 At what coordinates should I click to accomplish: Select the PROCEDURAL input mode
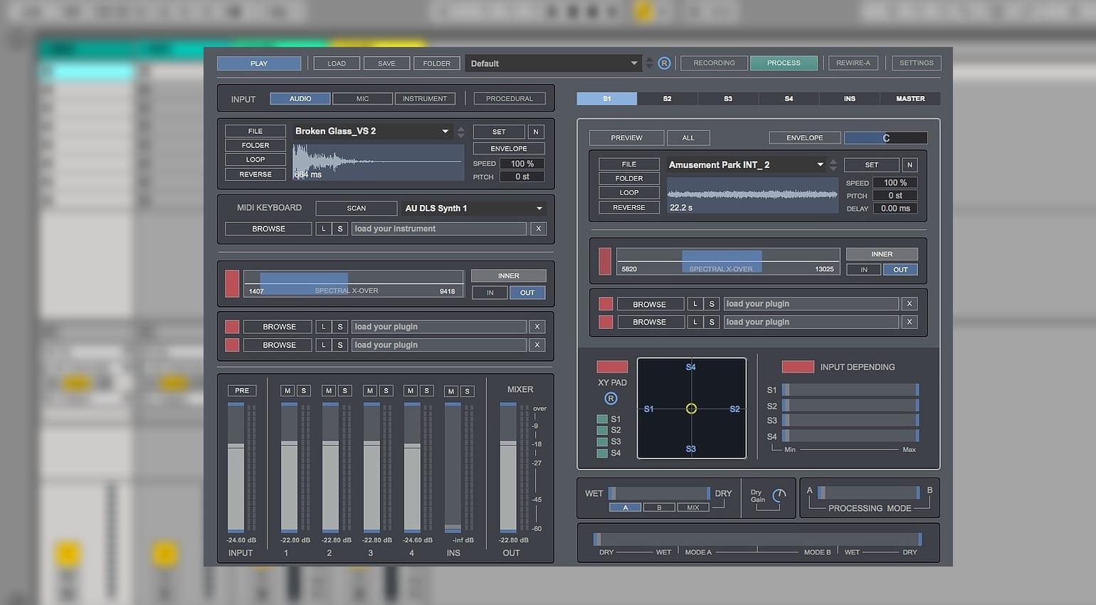click(510, 99)
